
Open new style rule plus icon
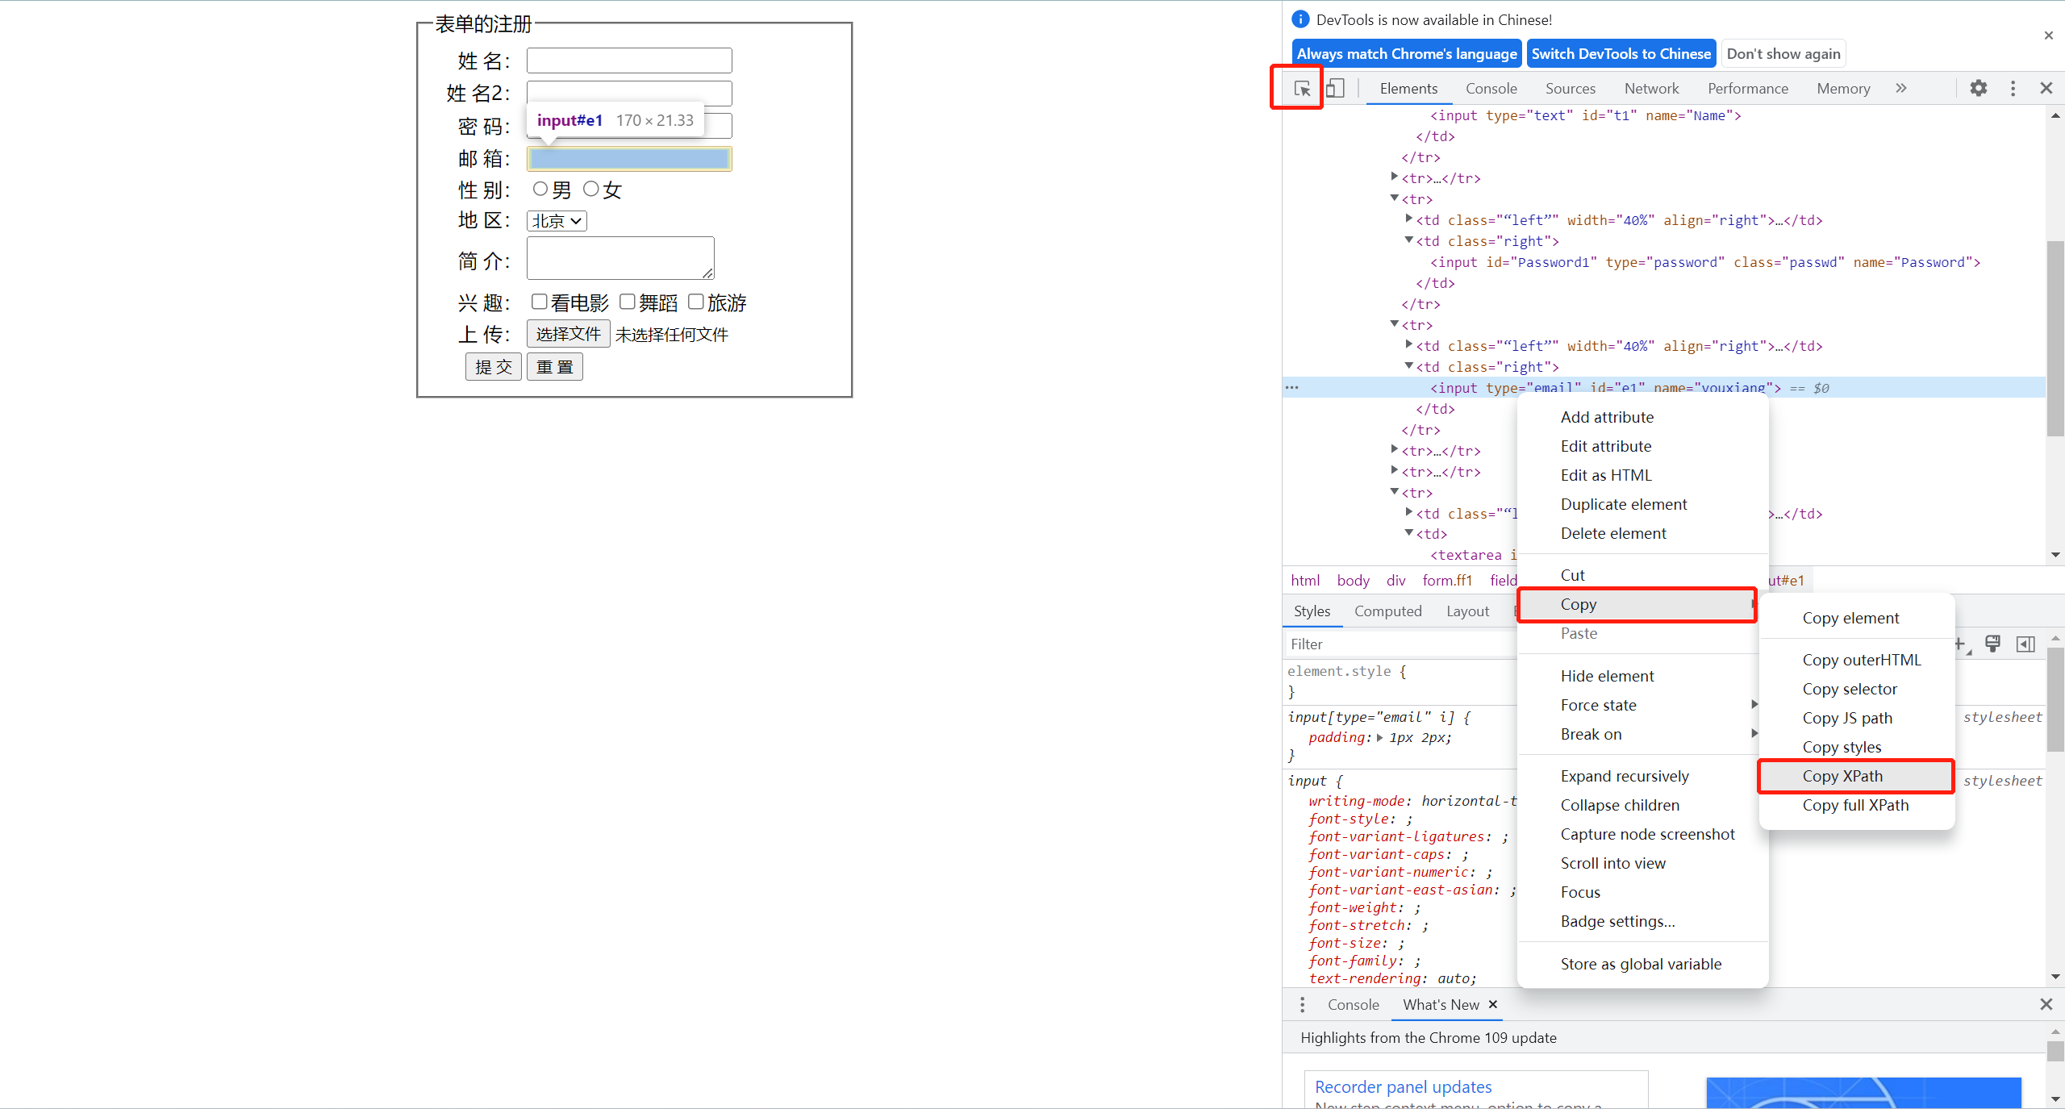1960,644
